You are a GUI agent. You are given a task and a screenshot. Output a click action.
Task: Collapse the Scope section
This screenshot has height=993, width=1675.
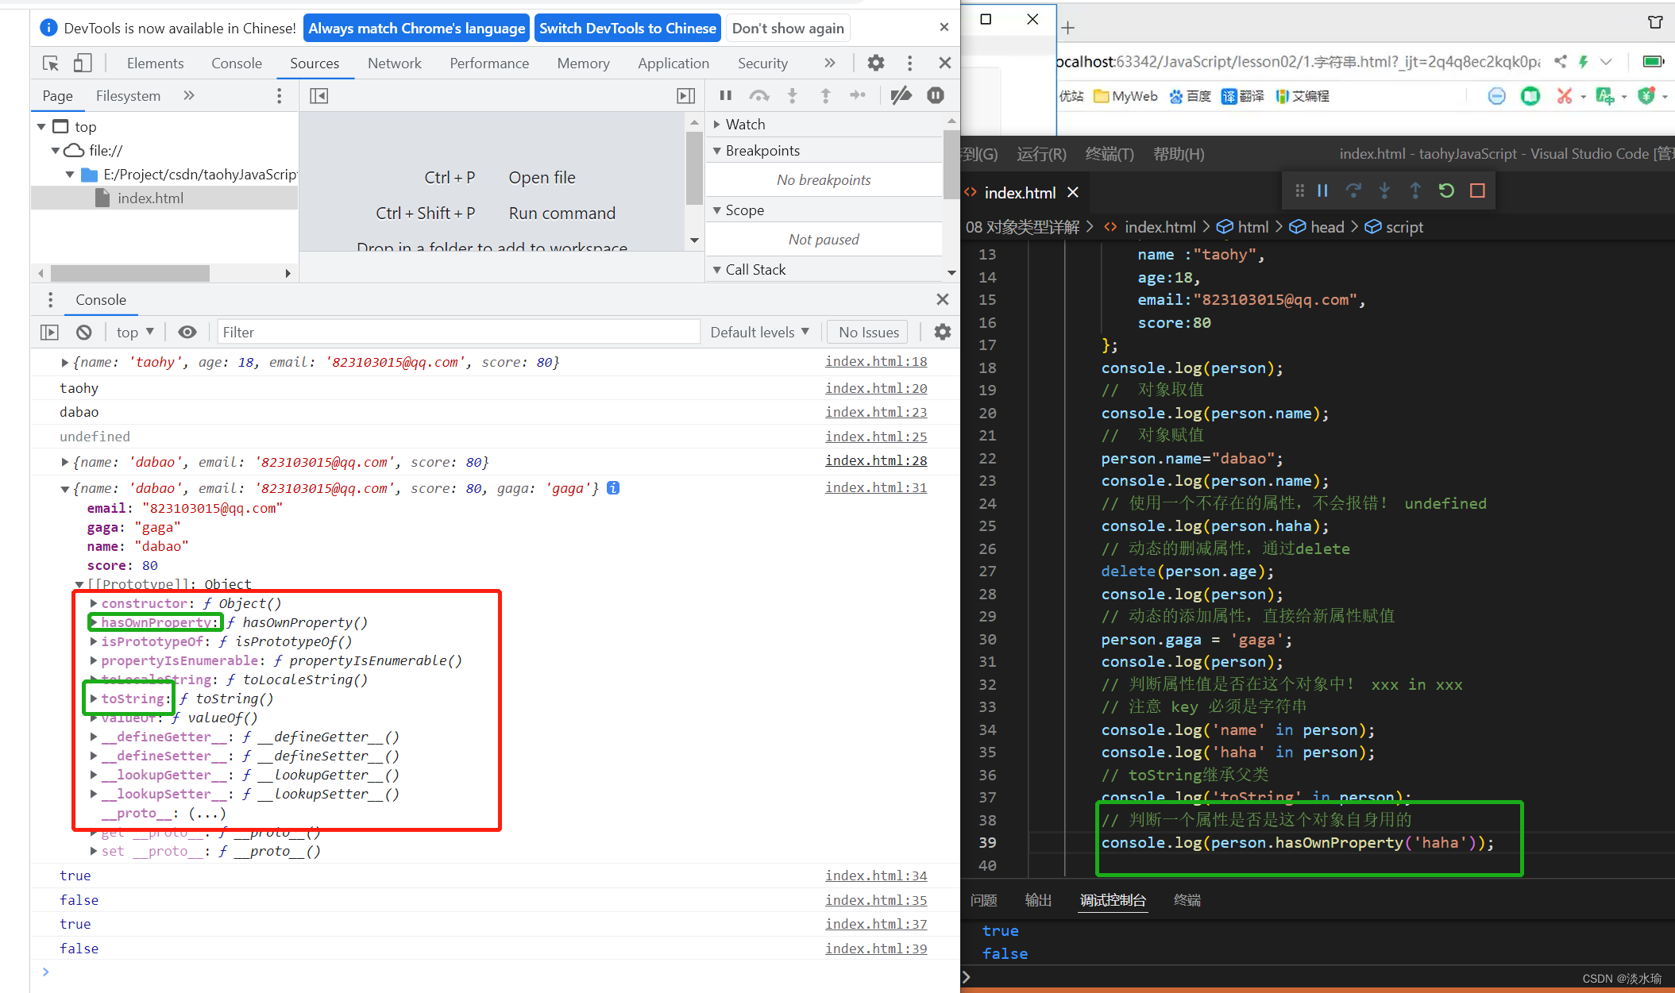click(717, 210)
